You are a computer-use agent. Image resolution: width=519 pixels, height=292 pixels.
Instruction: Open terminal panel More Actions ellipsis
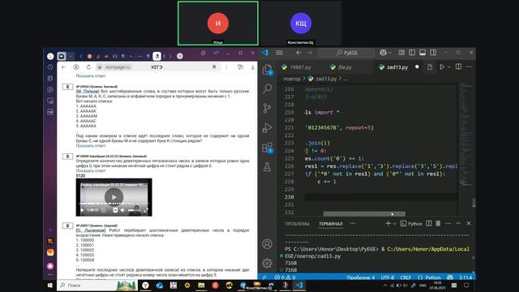click(x=448, y=224)
